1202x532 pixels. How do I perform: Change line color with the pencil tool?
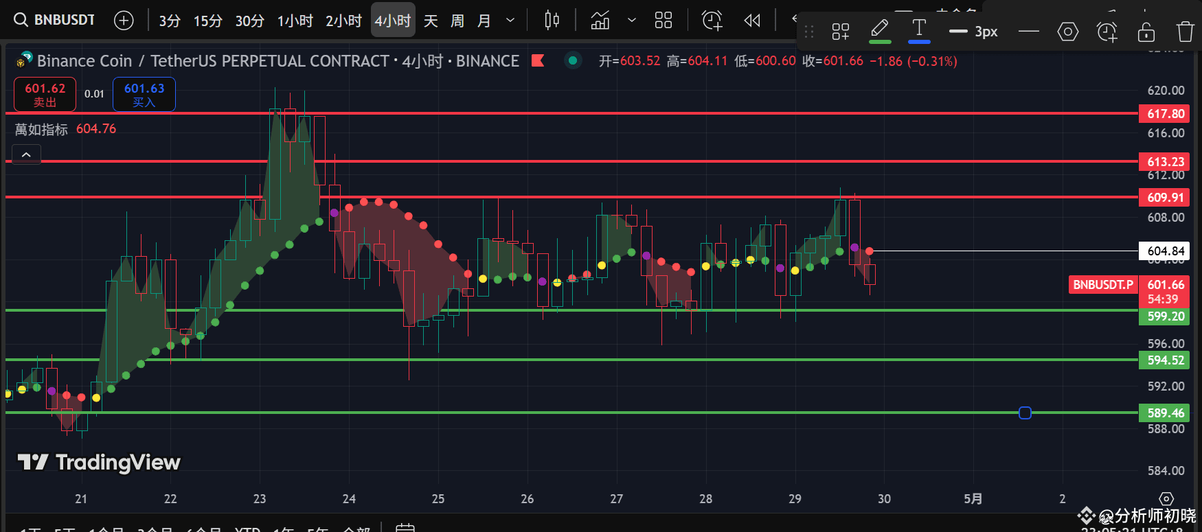[880, 31]
